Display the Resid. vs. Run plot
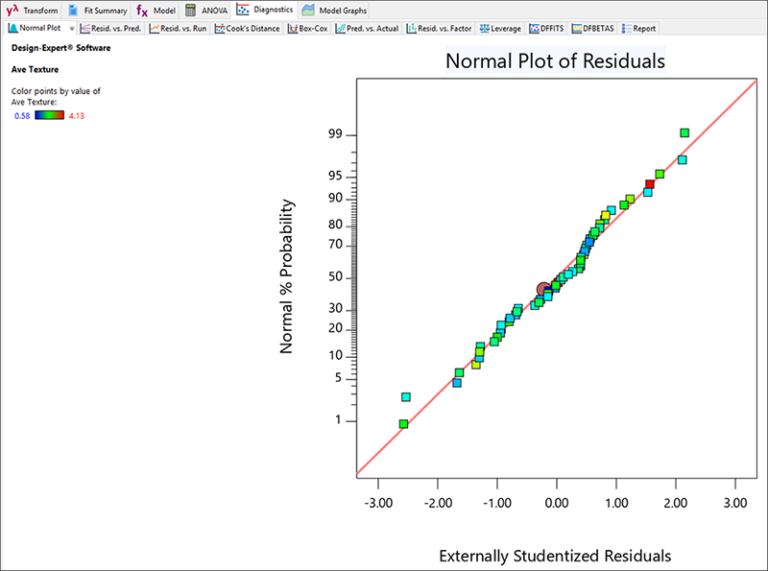Image resolution: width=768 pixels, height=571 pixels. click(180, 29)
